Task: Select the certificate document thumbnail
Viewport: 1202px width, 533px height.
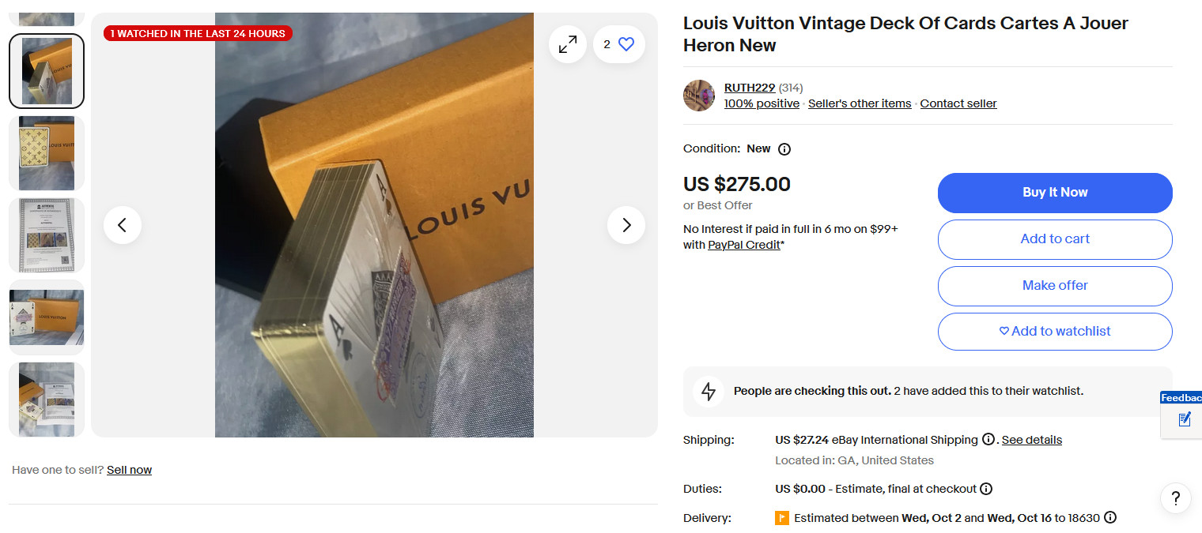Action: click(47, 235)
